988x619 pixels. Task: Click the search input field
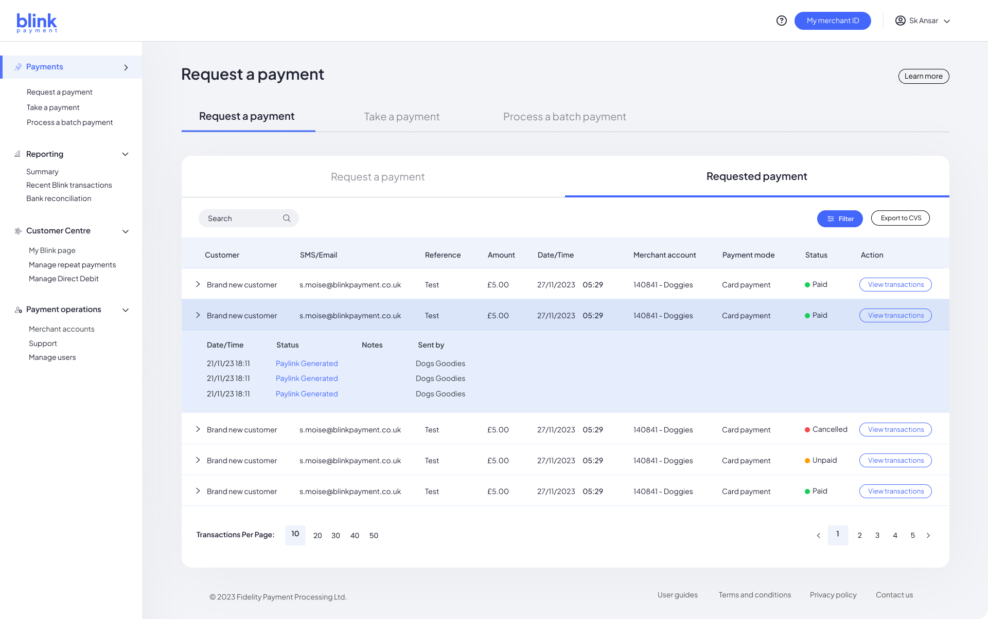[249, 218]
